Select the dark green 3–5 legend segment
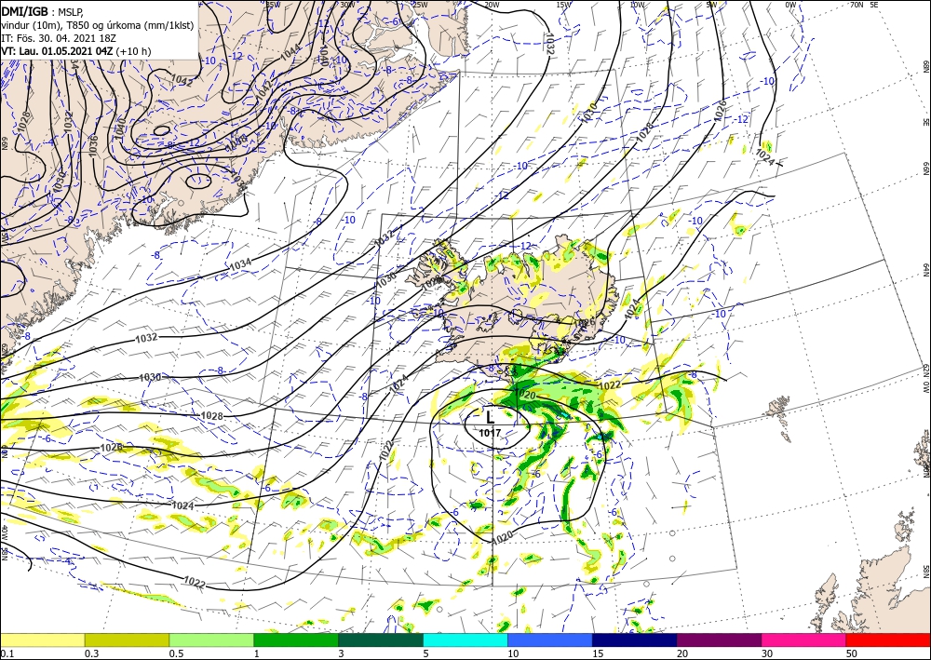 click(381, 640)
